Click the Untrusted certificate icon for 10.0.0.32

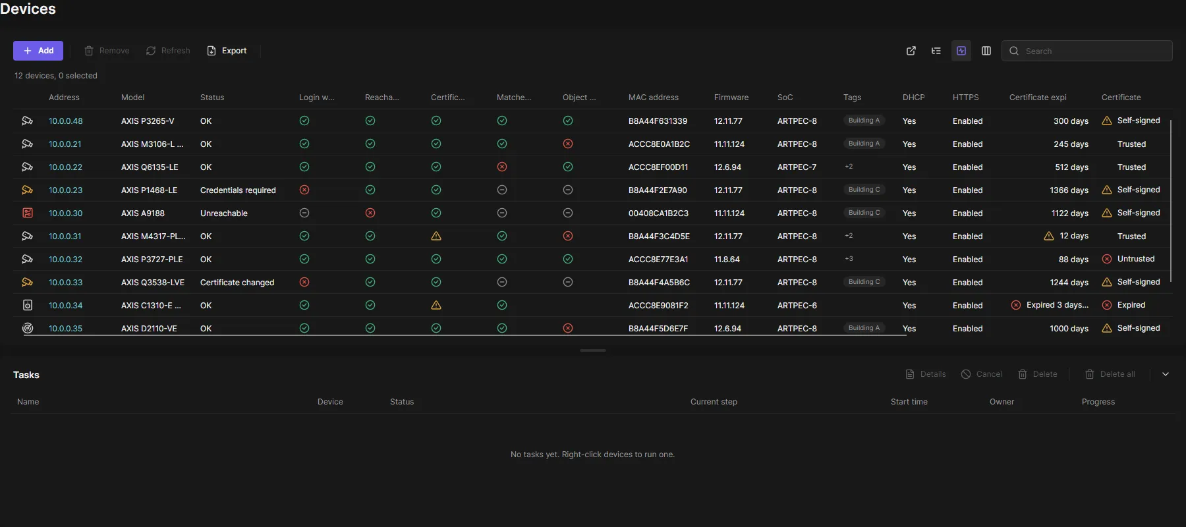[x=1107, y=259]
